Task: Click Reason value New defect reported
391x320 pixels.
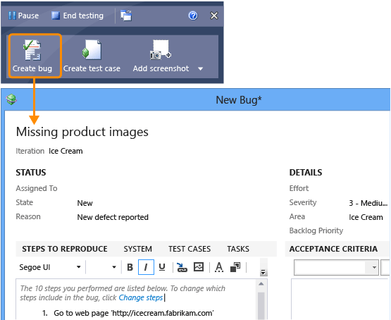Action: [x=113, y=217]
